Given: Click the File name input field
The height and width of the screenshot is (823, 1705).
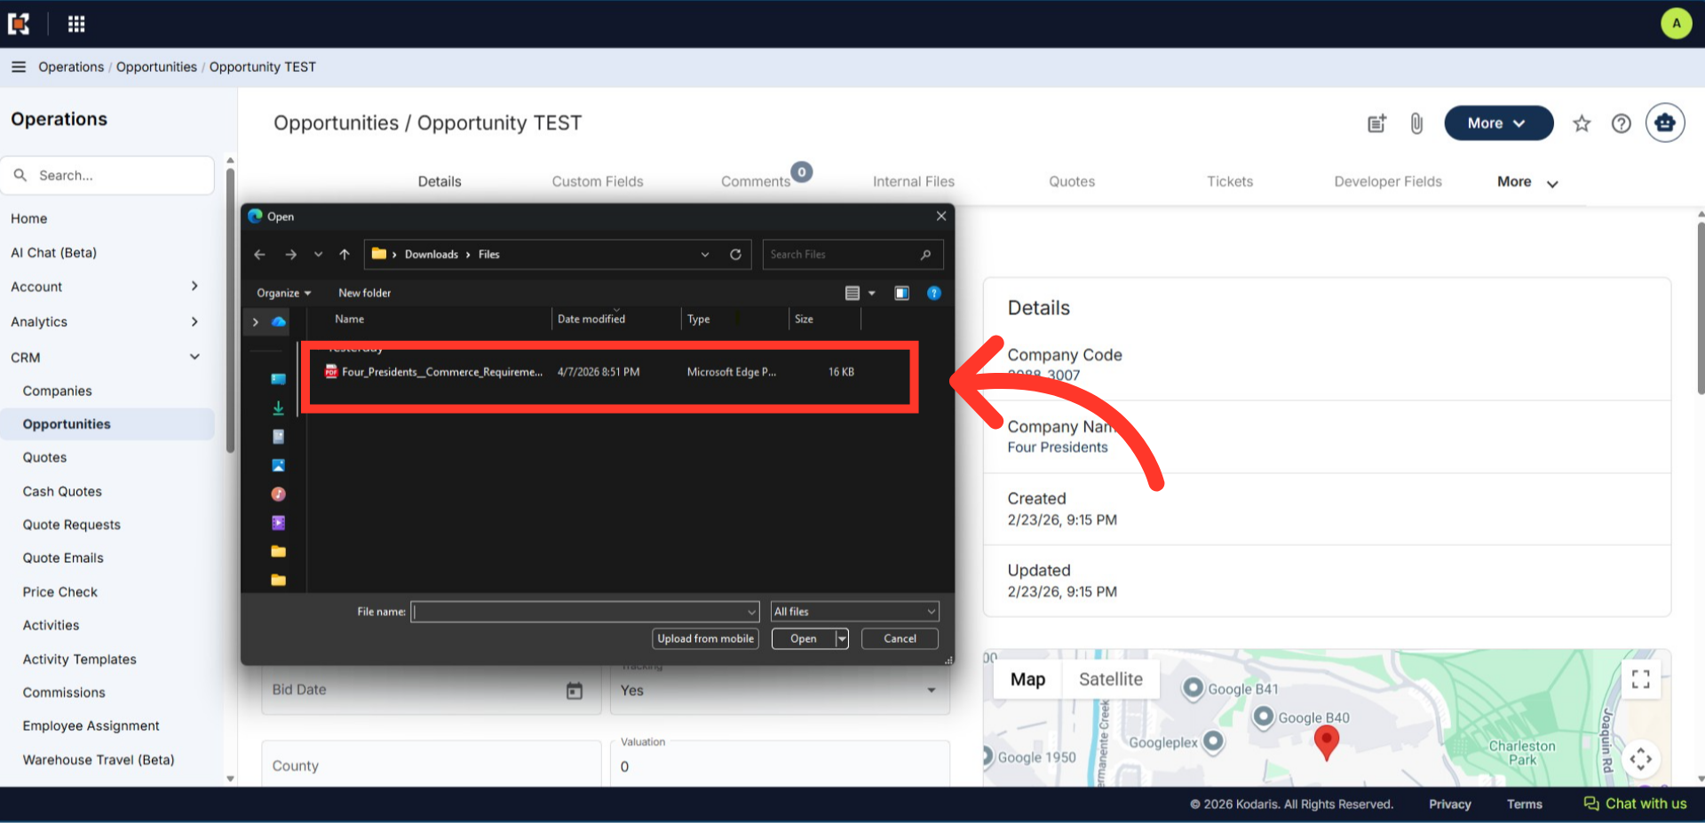Looking at the screenshot, I should pos(584,612).
